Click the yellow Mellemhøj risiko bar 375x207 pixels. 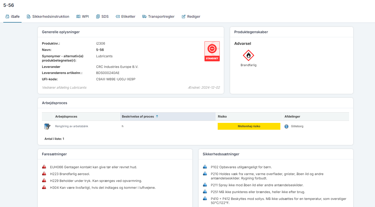[x=249, y=126]
